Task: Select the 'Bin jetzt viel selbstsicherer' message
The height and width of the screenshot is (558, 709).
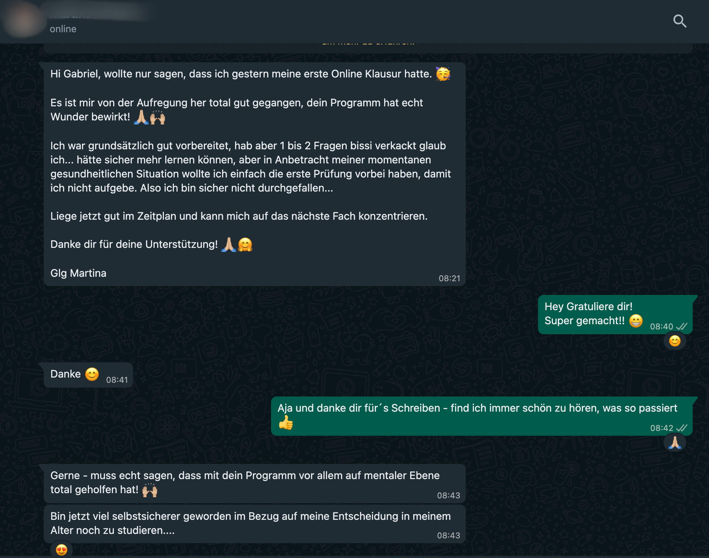Action: pyautogui.click(x=255, y=524)
